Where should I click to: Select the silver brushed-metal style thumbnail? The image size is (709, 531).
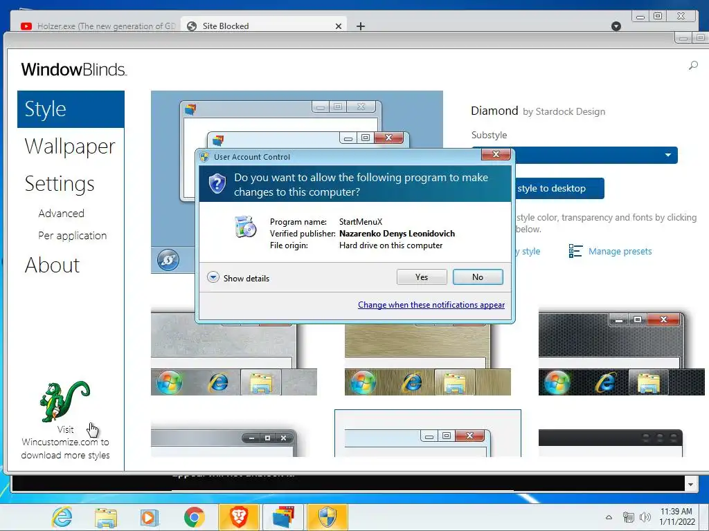point(234,352)
